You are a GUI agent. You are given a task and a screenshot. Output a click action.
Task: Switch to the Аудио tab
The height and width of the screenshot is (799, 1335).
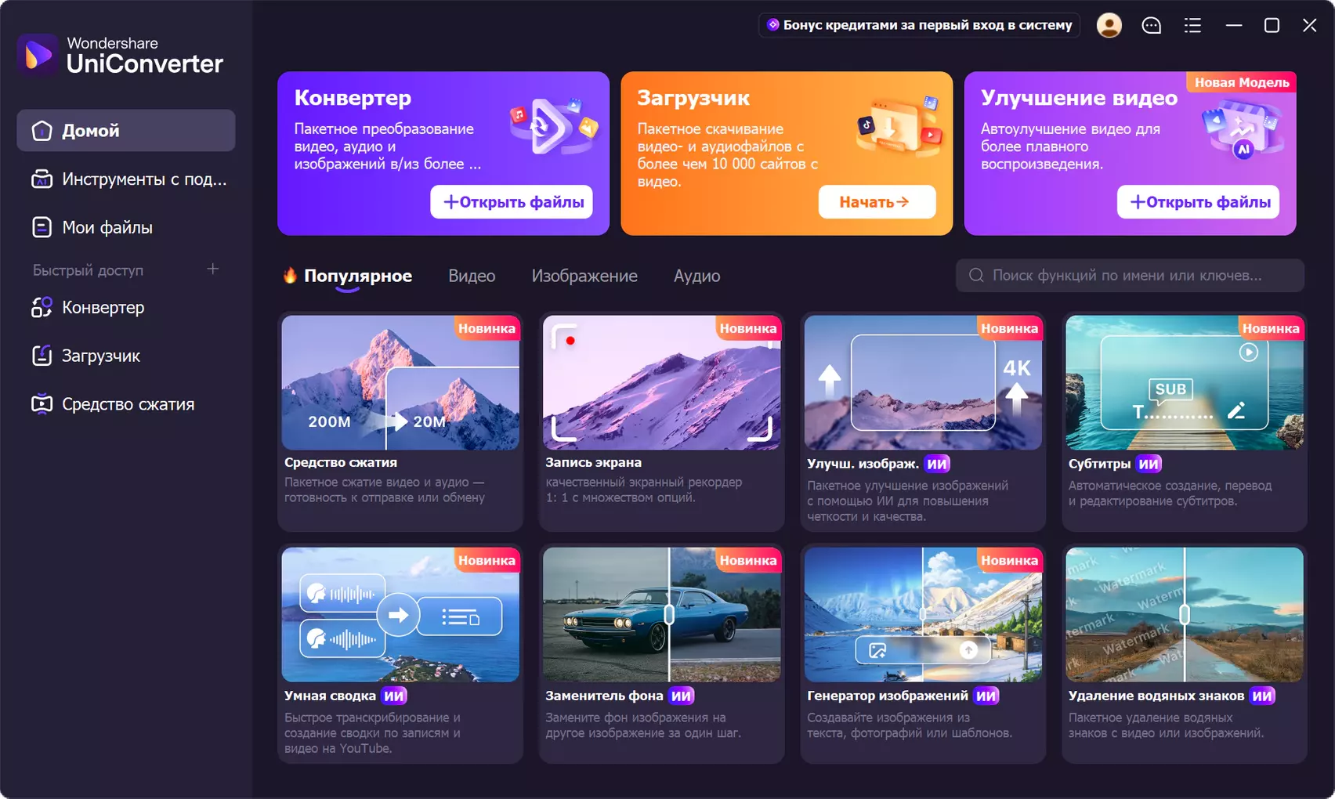coord(696,276)
